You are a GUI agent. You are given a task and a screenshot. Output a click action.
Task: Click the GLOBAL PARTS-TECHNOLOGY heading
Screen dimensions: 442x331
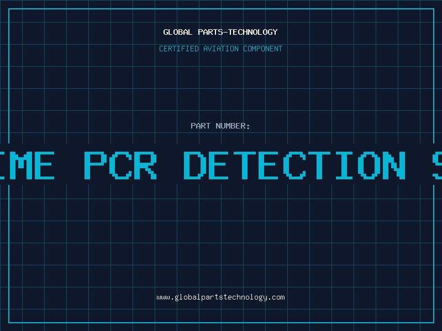220,32
